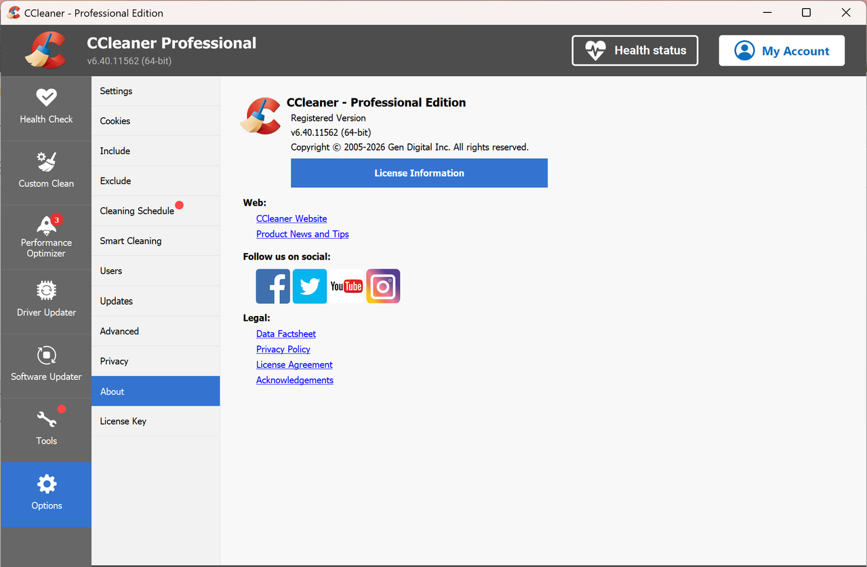
Task: Click the 'Registered Version' text
Action: (x=328, y=118)
